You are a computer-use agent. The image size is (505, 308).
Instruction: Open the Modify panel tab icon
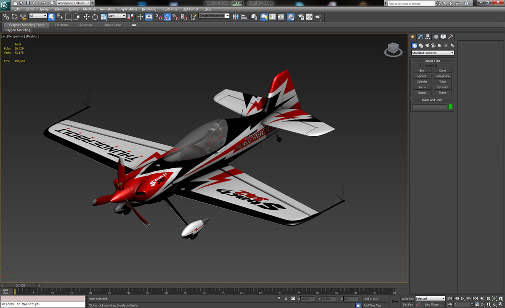click(x=420, y=37)
